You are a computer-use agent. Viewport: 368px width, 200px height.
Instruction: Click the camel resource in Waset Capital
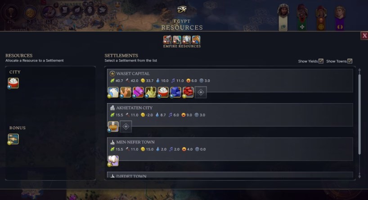tap(126, 92)
